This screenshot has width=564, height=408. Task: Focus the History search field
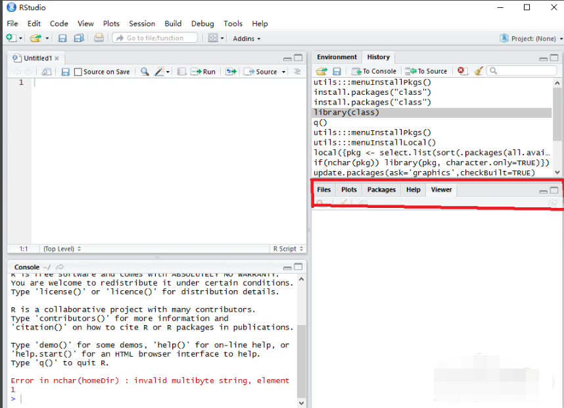[x=521, y=71]
